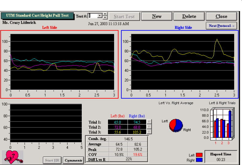The image size is (242, 165).
Task: Open the Test # dropdown arrow
Action: (100, 16)
